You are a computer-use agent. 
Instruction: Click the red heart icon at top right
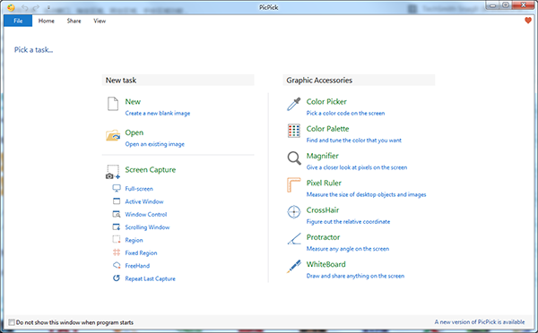(x=528, y=21)
